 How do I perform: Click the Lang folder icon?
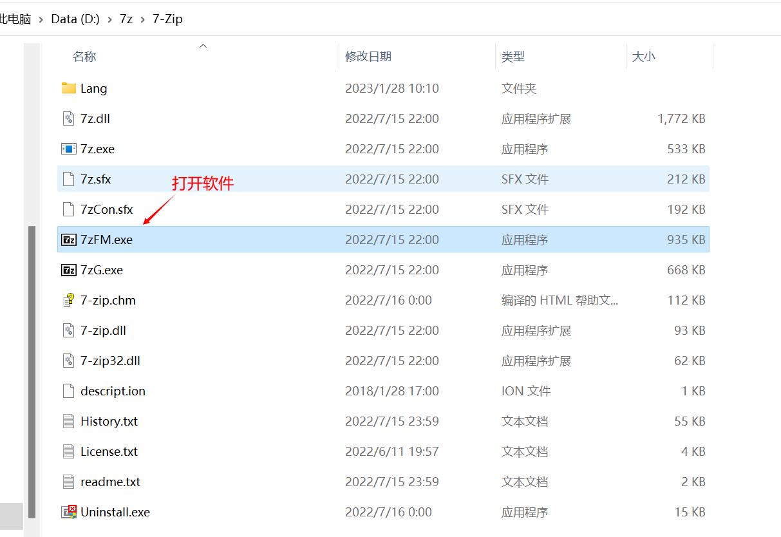[x=69, y=88]
